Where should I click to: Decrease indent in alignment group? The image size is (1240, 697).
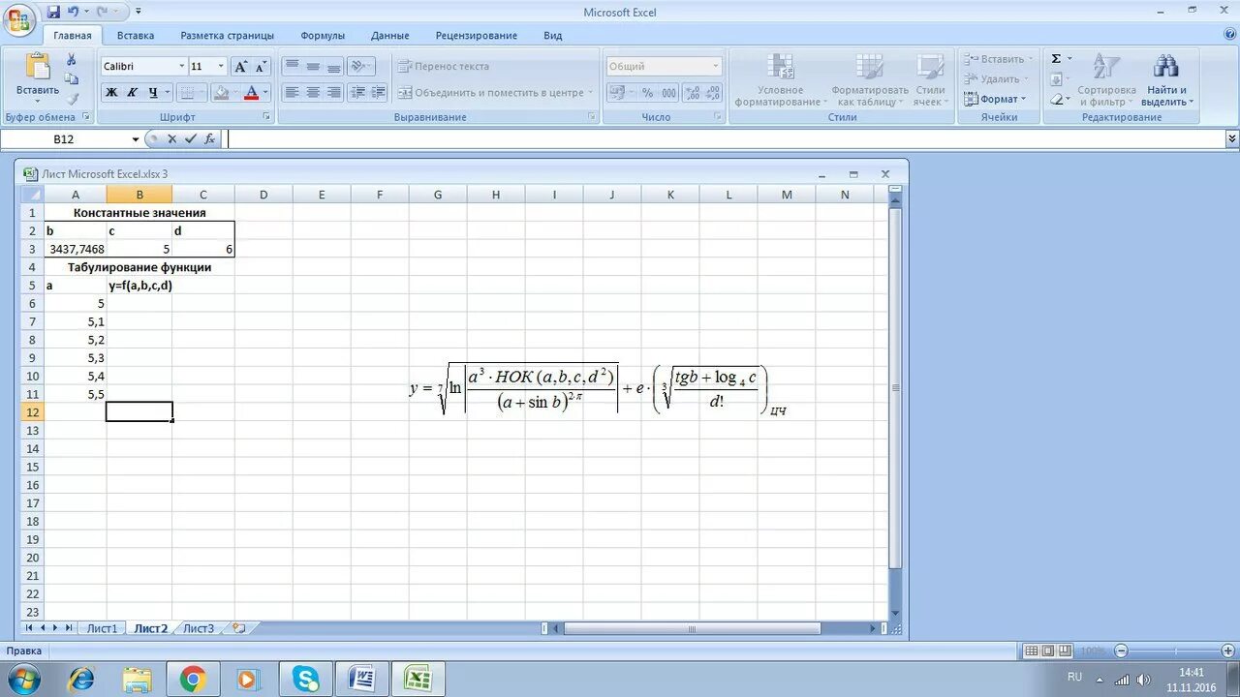357,93
